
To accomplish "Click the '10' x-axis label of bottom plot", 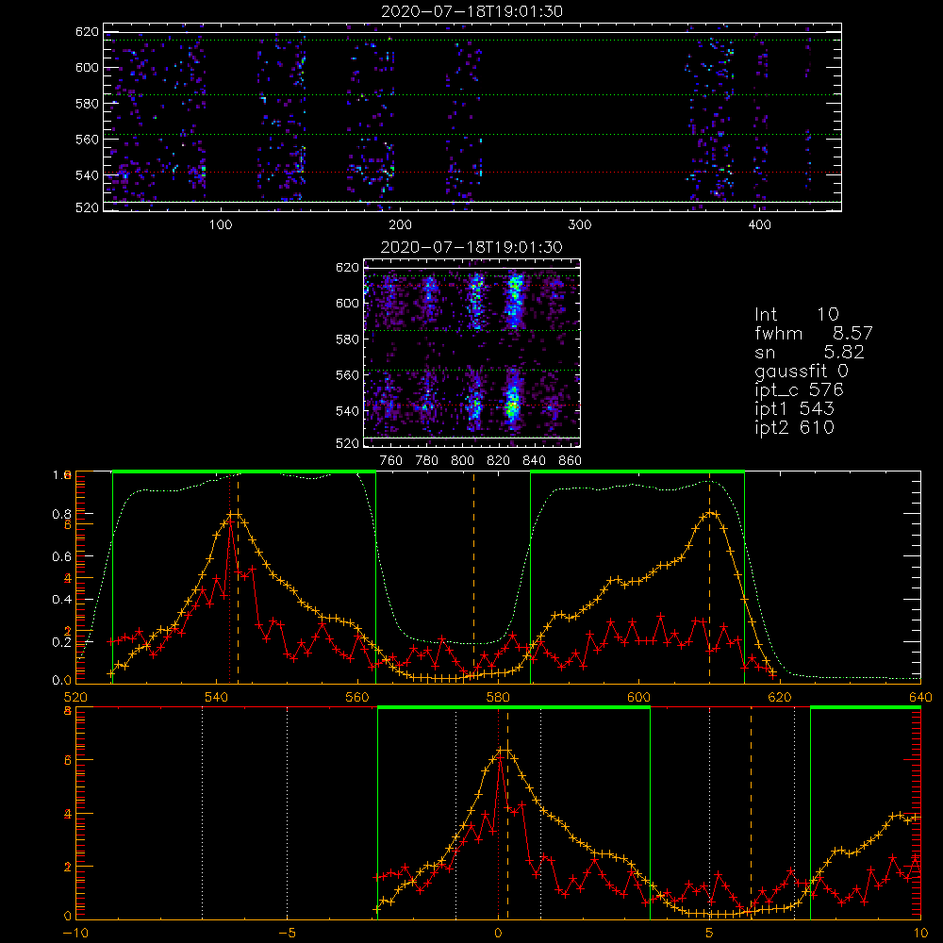I will point(920,934).
